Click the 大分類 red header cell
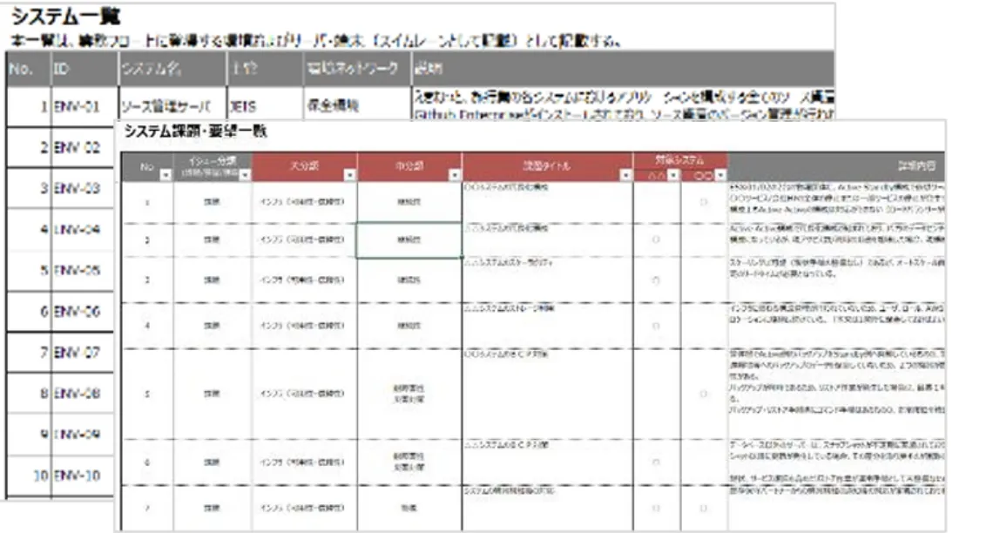The width and height of the screenshot is (993, 533). tap(304, 165)
